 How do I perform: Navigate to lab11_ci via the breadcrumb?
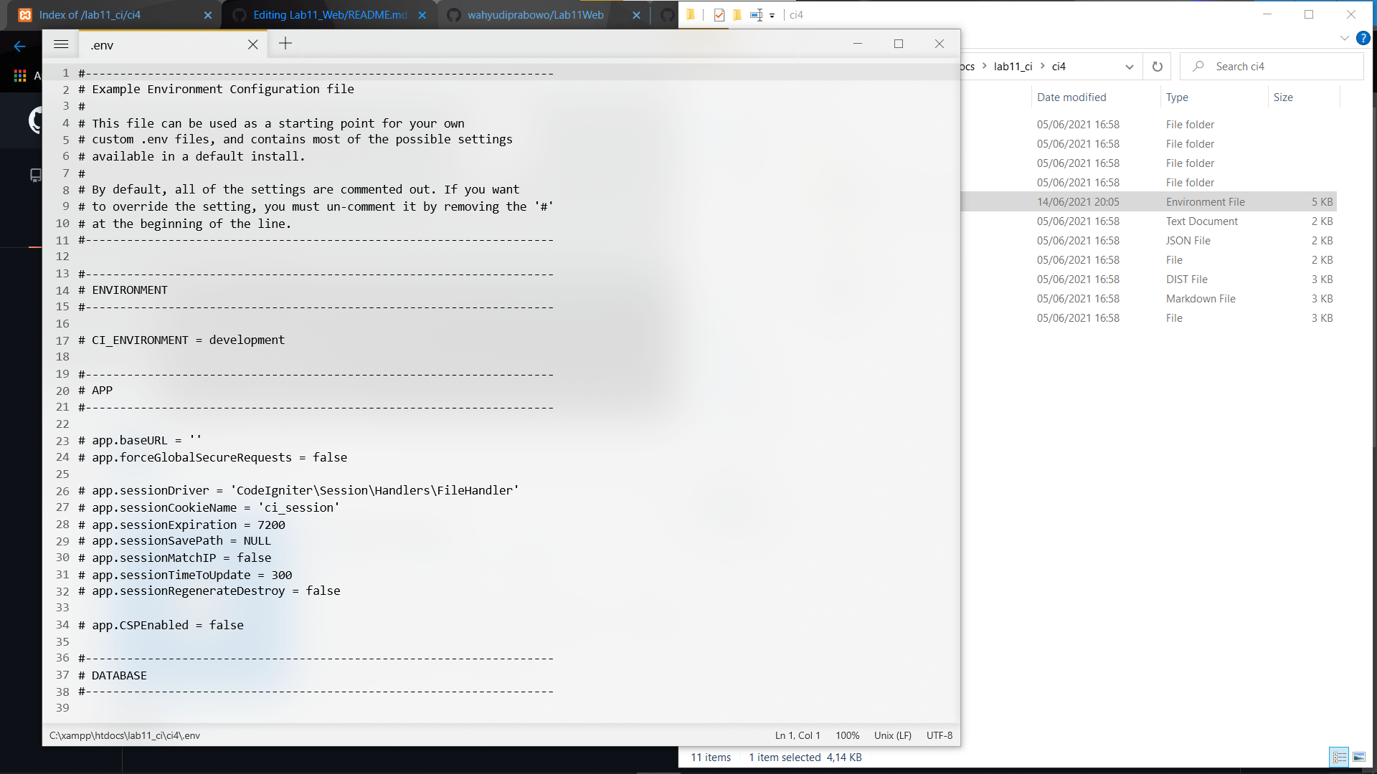[1013, 66]
